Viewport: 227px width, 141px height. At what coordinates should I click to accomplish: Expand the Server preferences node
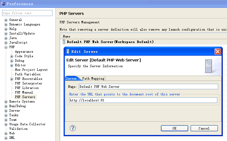tap(6, 111)
